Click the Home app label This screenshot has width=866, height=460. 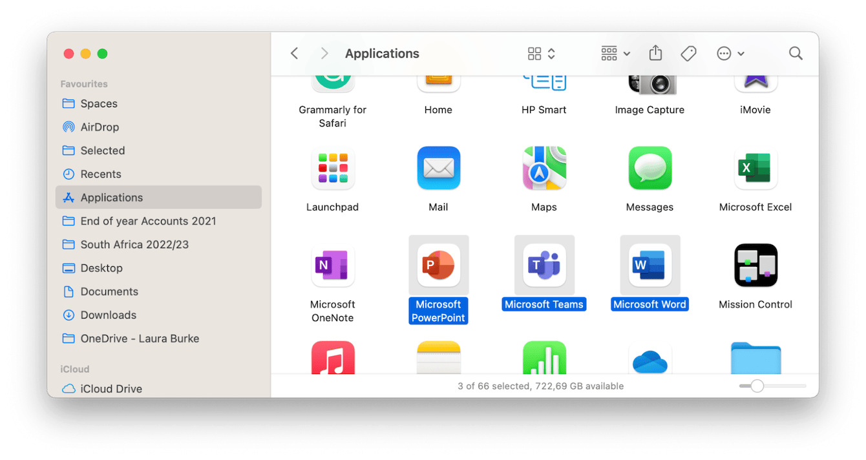(438, 110)
